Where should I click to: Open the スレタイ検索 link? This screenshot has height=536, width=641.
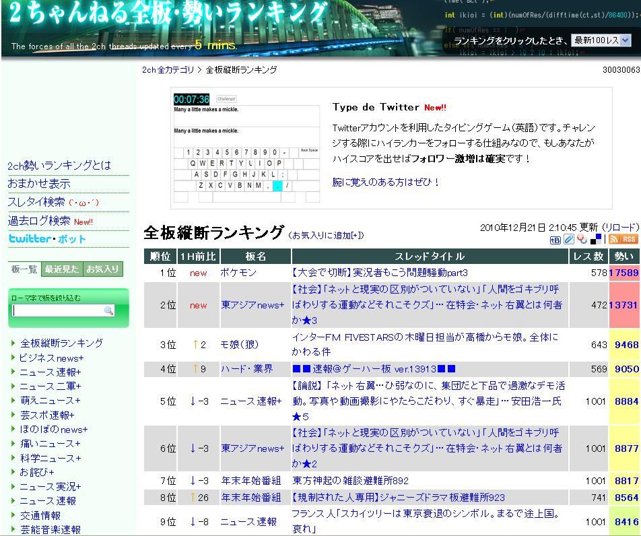(36, 202)
